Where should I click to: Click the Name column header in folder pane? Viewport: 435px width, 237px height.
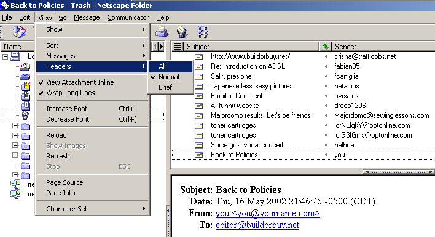(18, 46)
